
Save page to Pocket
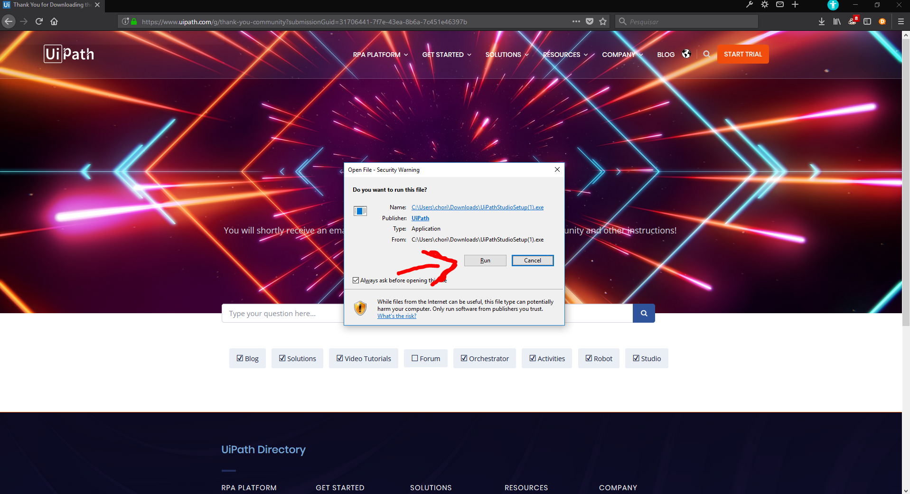(x=590, y=21)
